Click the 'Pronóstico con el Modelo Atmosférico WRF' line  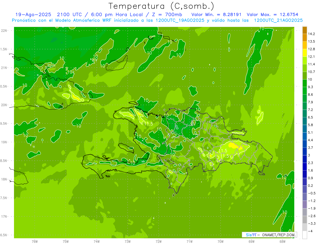pos(157,20)
